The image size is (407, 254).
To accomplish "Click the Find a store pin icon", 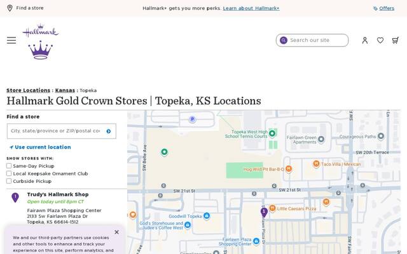I will tap(10, 8).
